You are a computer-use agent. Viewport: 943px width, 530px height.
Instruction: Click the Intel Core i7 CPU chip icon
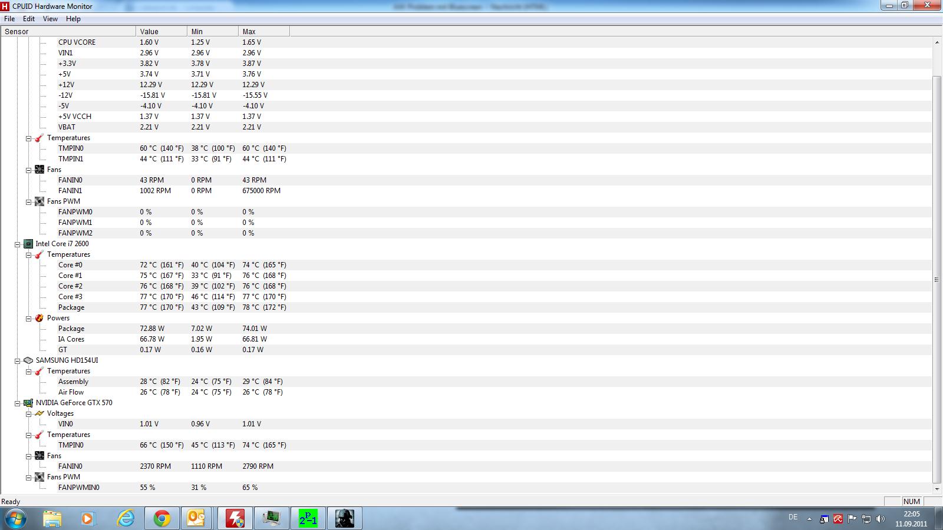click(28, 244)
